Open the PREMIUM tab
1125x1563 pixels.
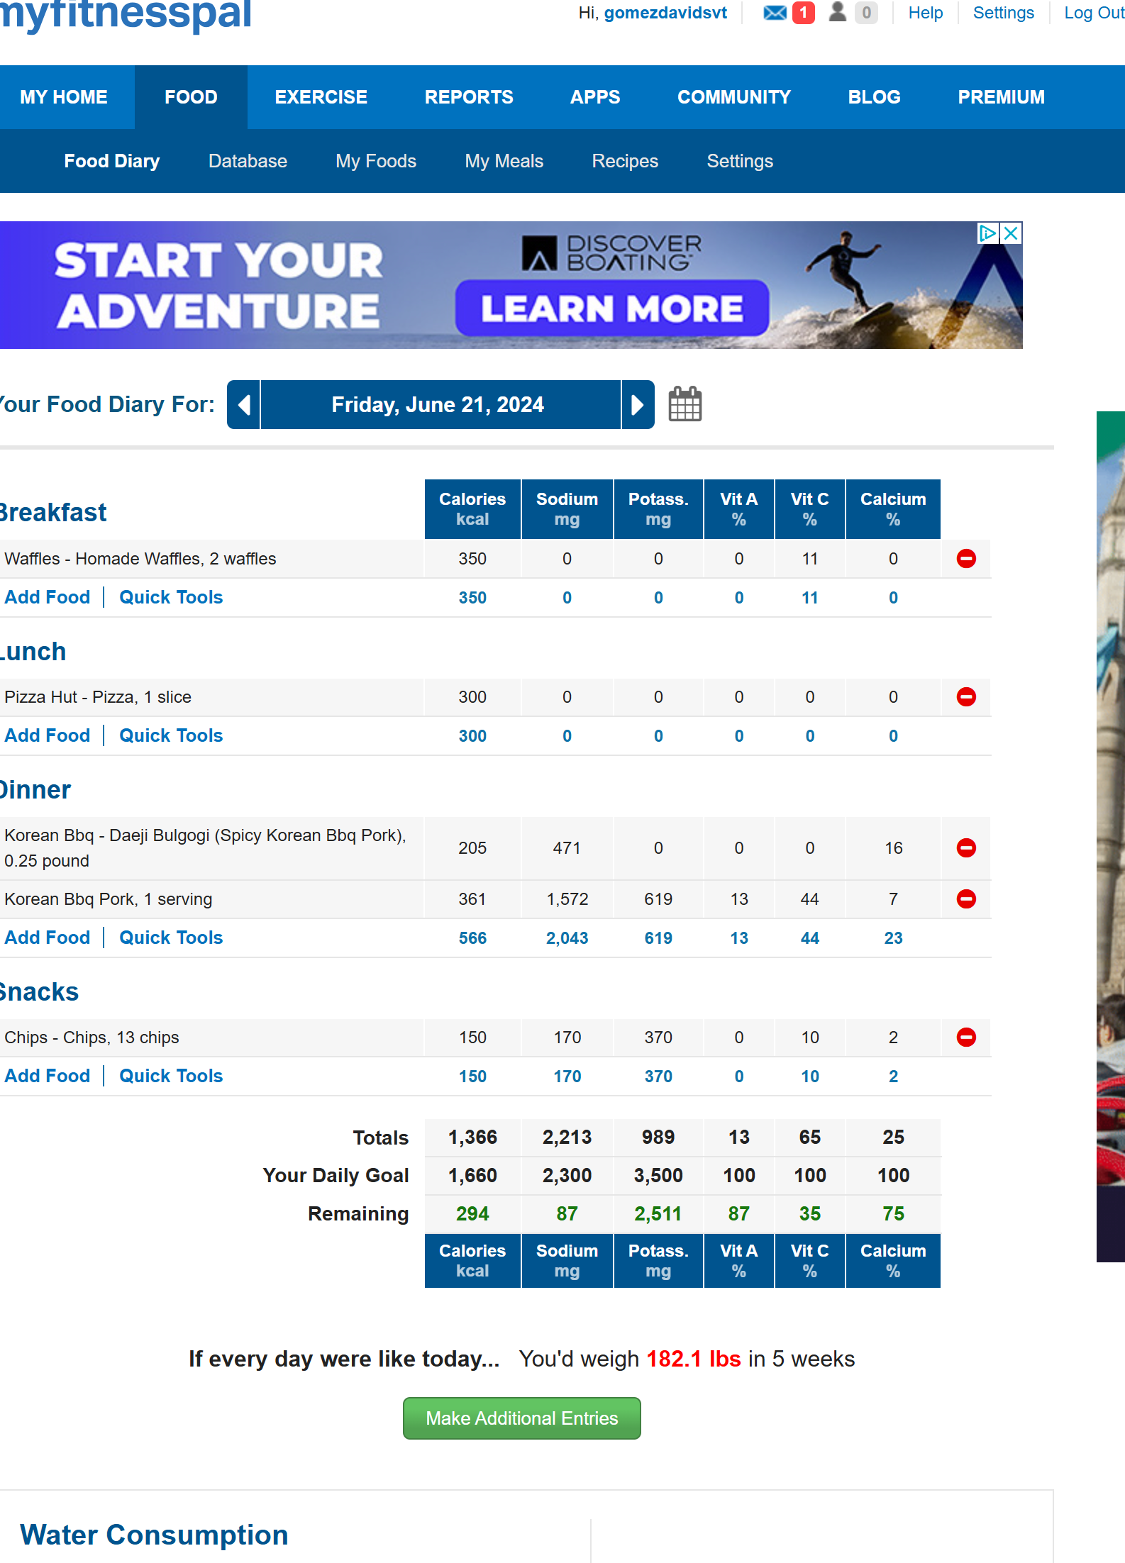click(x=1002, y=97)
